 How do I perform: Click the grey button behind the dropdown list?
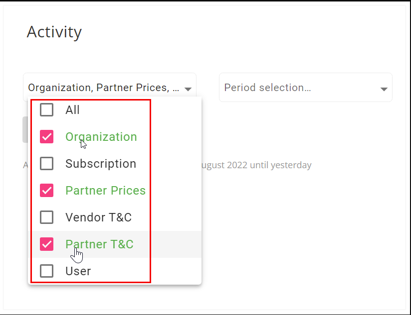pos(25,130)
